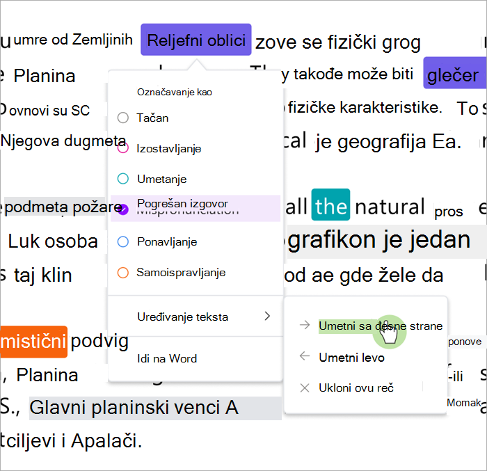Click the left arrow insert icon

click(305, 356)
